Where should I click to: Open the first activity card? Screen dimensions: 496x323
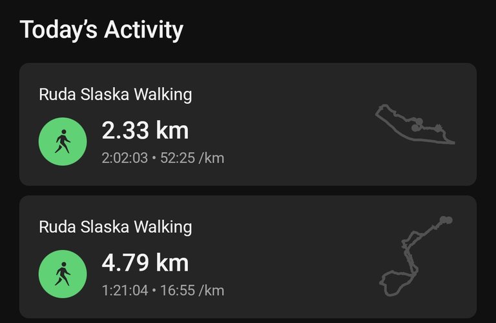[248, 124]
